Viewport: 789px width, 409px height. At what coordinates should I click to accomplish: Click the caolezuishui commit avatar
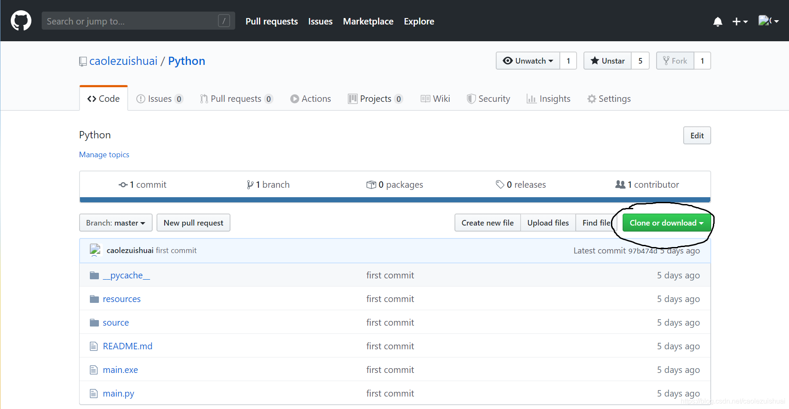(x=95, y=250)
